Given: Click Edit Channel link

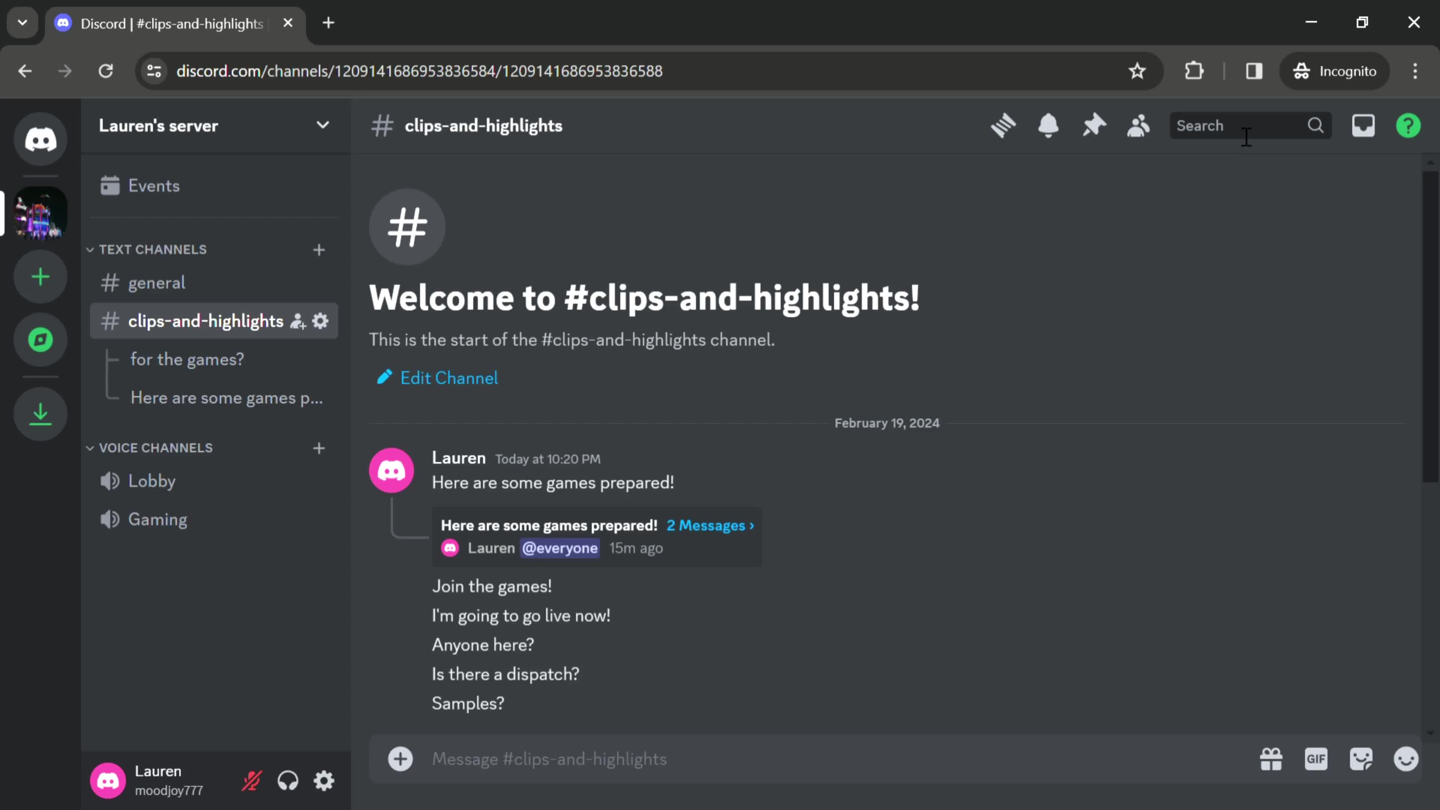Looking at the screenshot, I should pyautogui.click(x=437, y=378).
